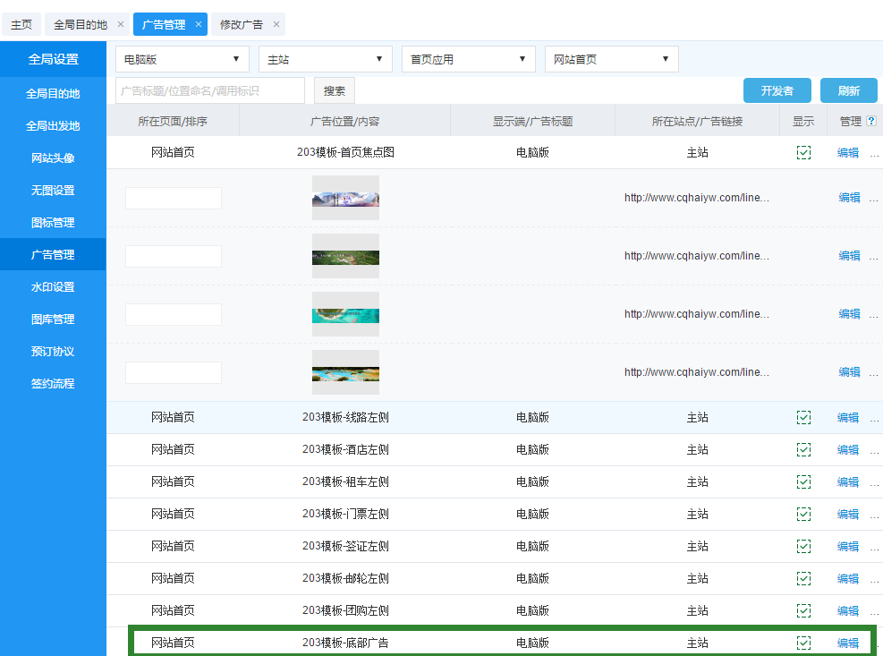Switch to the 主页 tab
Viewport: 883px width, 656px height.
pyautogui.click(x=21, y=24)
